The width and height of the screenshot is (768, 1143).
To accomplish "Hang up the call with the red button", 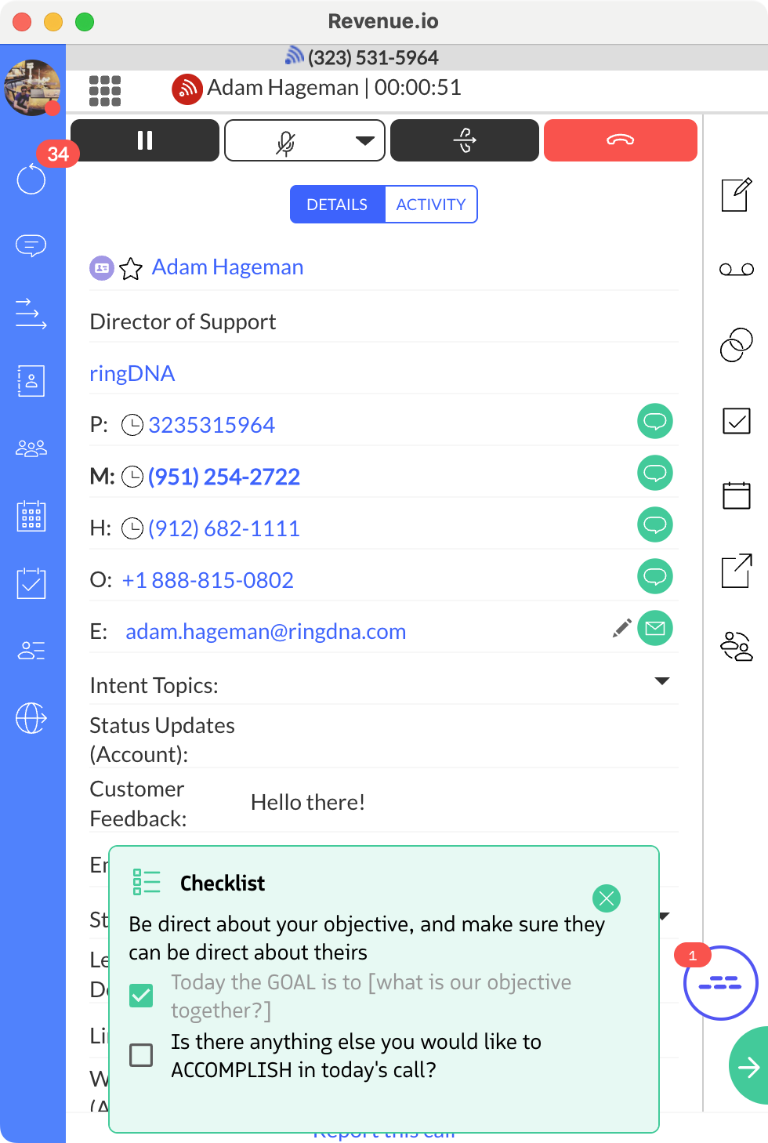I will click(620, 140).
